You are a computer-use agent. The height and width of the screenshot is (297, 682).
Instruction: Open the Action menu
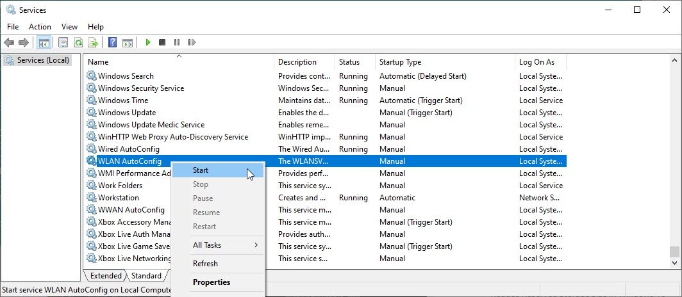tap(40, 27)
